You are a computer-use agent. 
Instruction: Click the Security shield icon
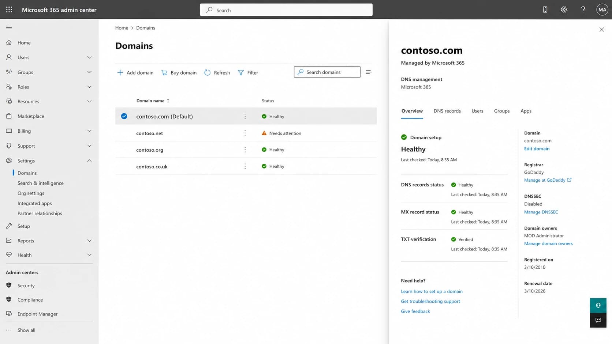[x=9, y=286]
